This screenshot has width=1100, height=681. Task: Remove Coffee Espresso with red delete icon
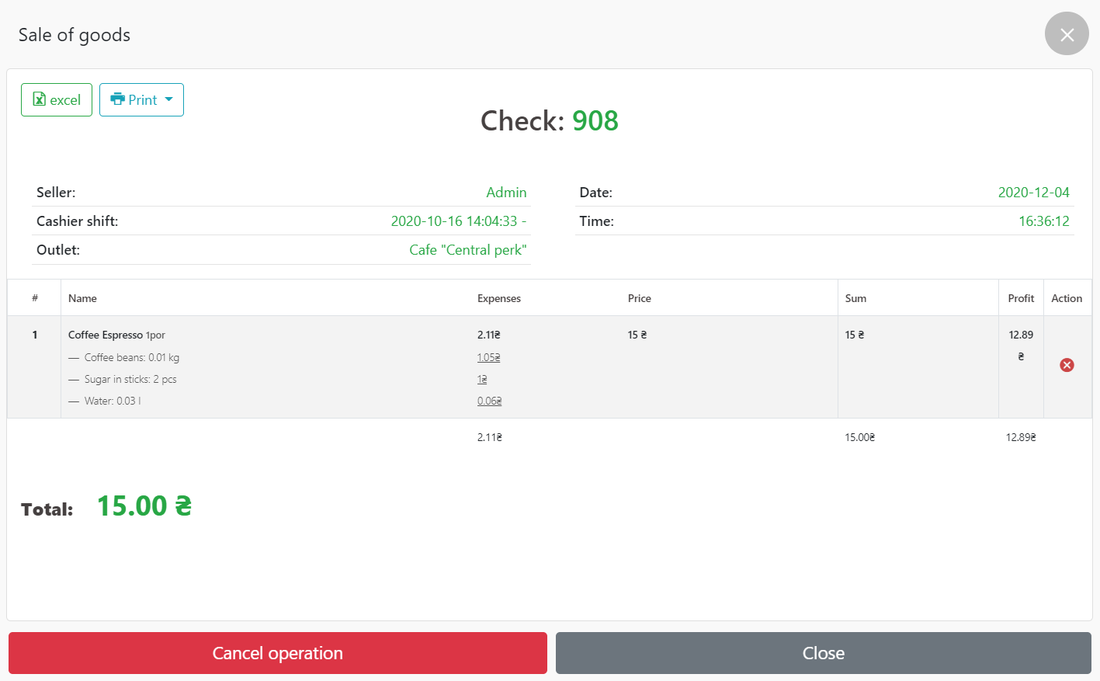tap(1067, 365)
